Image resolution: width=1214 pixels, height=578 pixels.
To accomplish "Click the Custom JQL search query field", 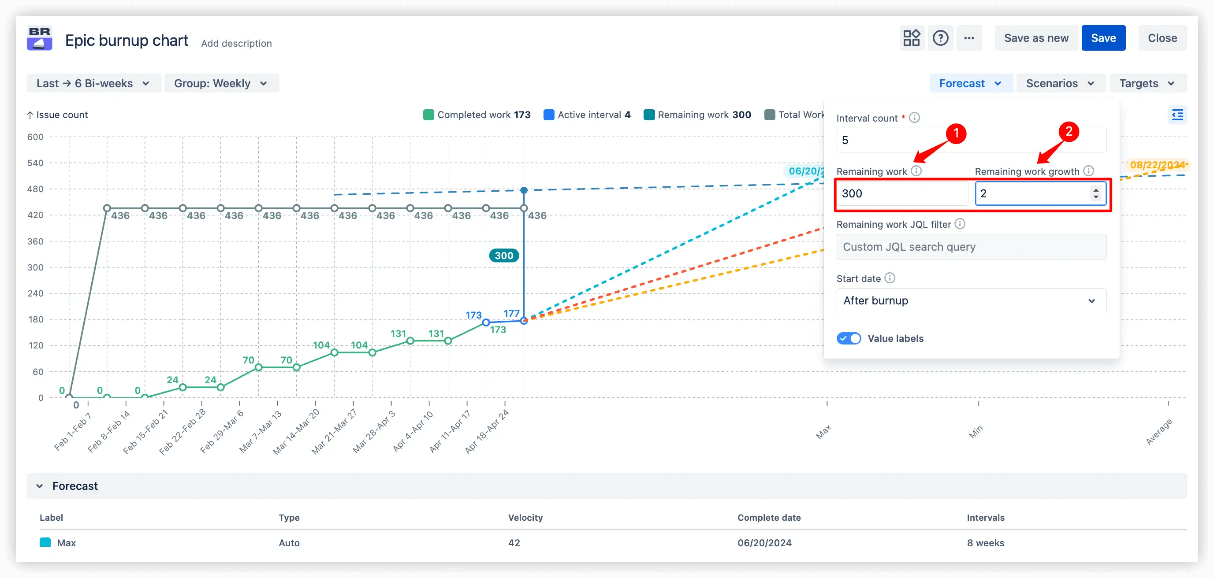I will tap(971, 247).
